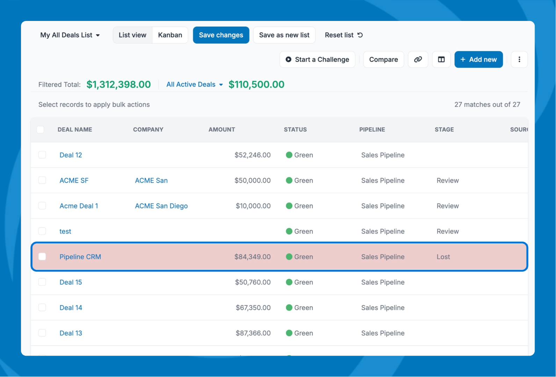
Task: Open the column layout icon button
Action: (441, 59)
